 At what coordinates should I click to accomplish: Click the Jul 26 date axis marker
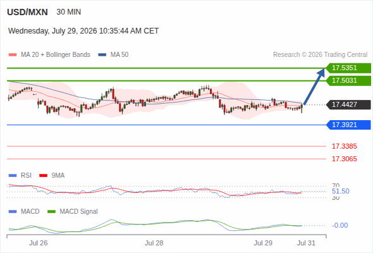[39, 243]
